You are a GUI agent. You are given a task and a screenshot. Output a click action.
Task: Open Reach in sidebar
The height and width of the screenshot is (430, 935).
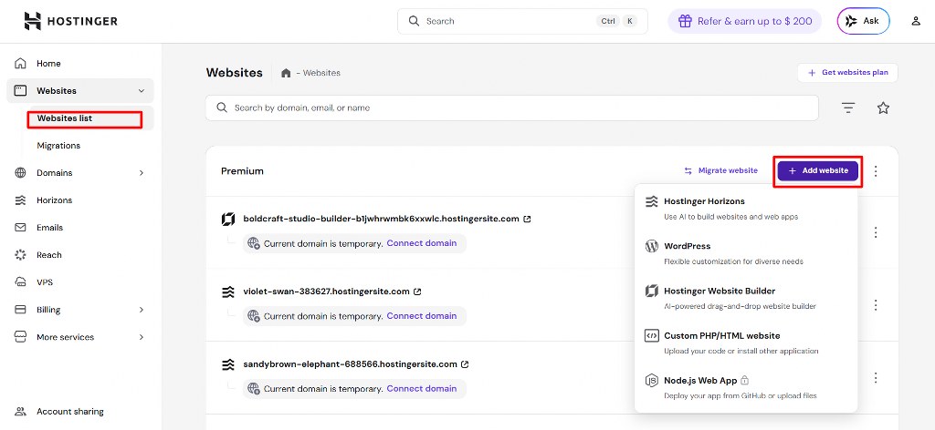tap(49, 254)
